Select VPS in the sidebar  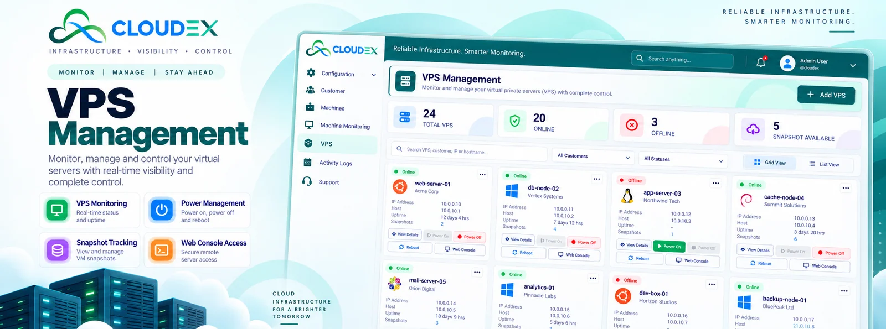click(x=338, y=144)
